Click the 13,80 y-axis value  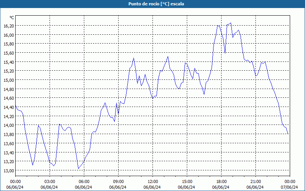point(9,134)
